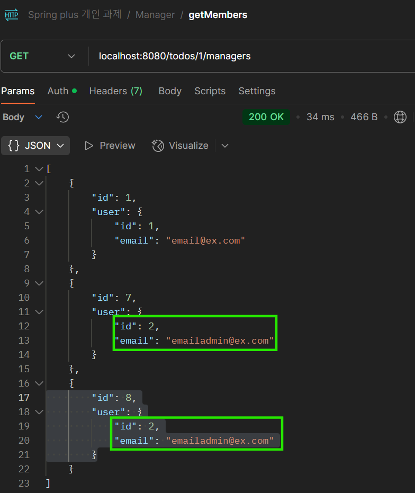Click the HTTP request type icon
This screenshot has height=493, width=415.
point(12,15)
